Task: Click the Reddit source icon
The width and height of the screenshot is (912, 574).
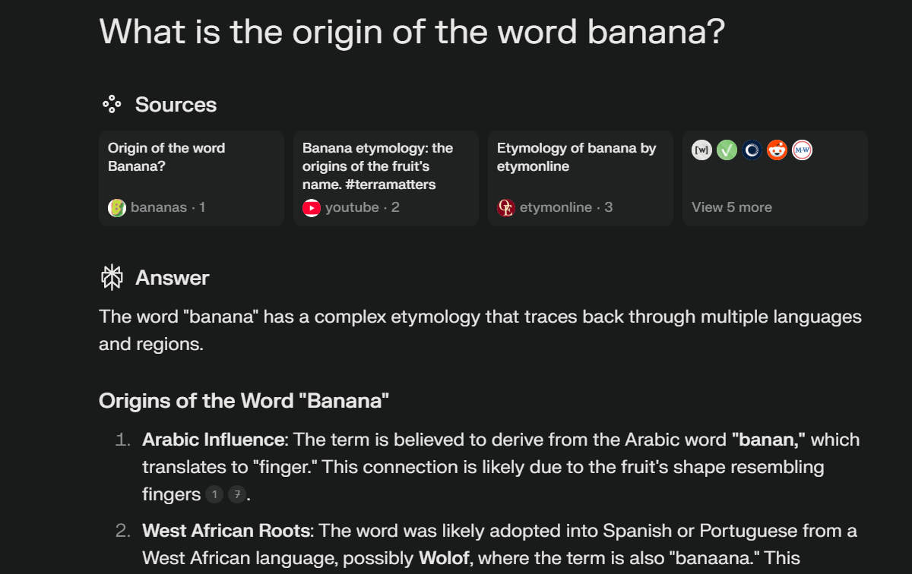Action: 777,150
